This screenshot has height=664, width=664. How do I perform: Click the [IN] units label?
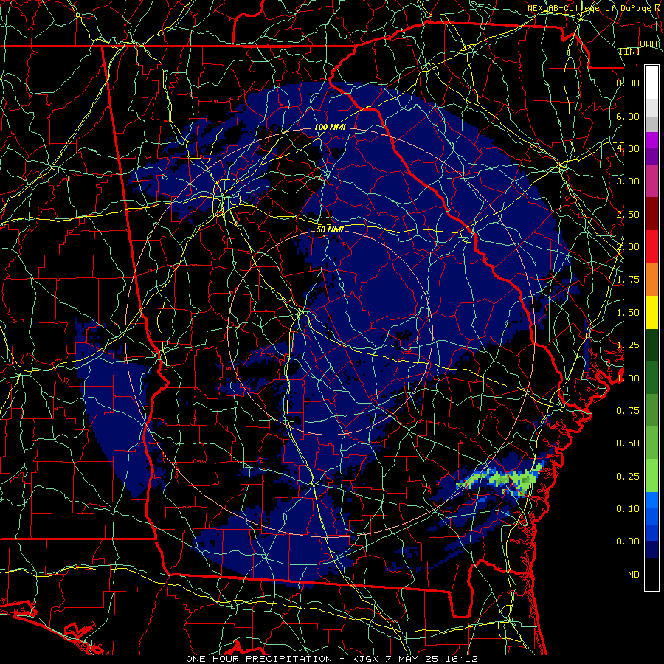tap(629, 51)
